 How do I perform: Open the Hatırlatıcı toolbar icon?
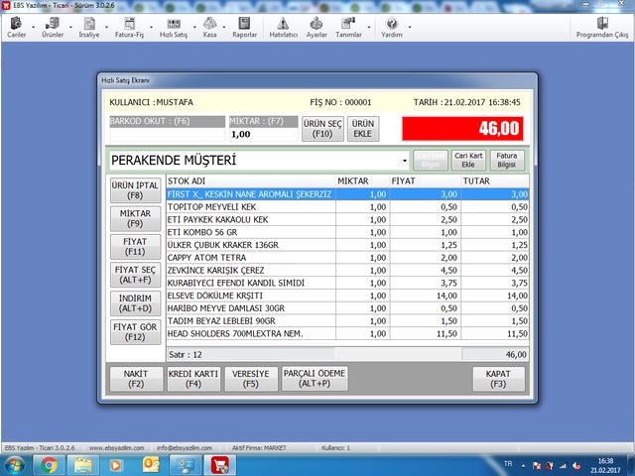284,27
